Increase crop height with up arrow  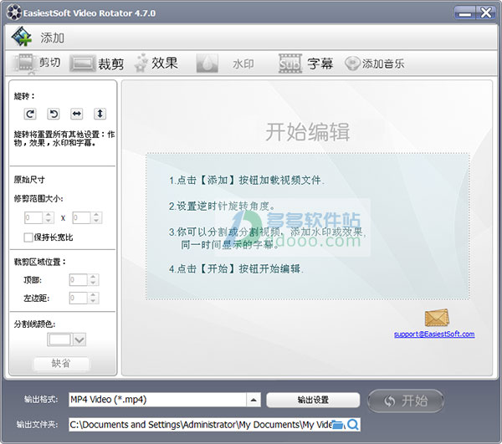coord(96,215)
